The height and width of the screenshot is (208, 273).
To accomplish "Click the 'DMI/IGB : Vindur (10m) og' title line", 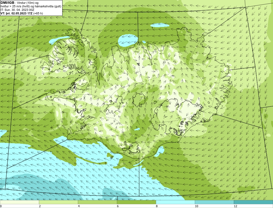I will tap(20, 3).
